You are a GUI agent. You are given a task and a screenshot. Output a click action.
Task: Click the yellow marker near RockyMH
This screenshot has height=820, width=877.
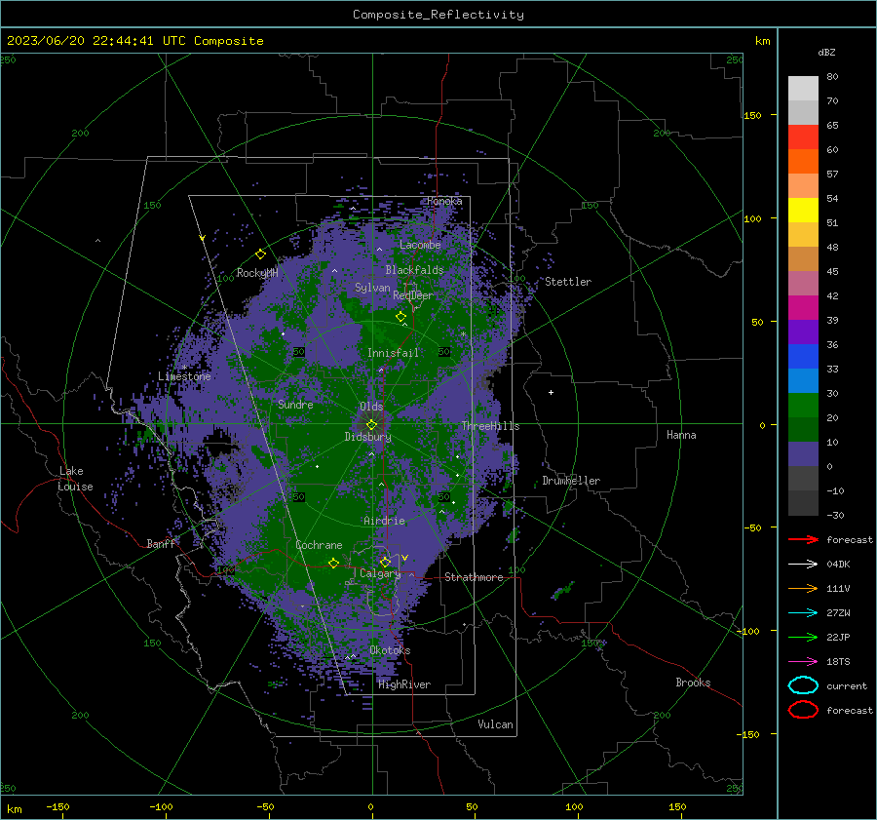(260, 254)
